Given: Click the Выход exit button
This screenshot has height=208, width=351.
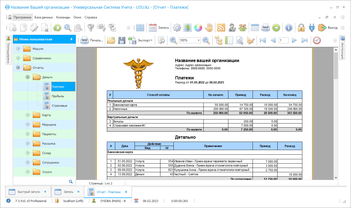Looking at the screenshot, I should coord(328,27).
